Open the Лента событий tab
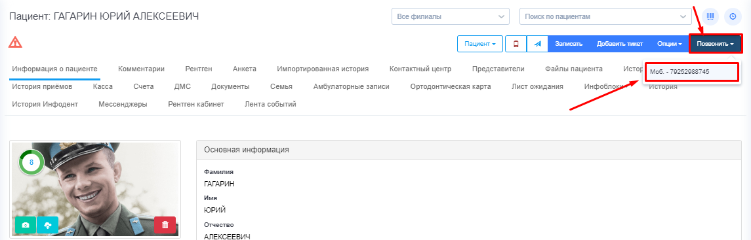This screenshot has height=240, width=751. (x=270, y=104)
